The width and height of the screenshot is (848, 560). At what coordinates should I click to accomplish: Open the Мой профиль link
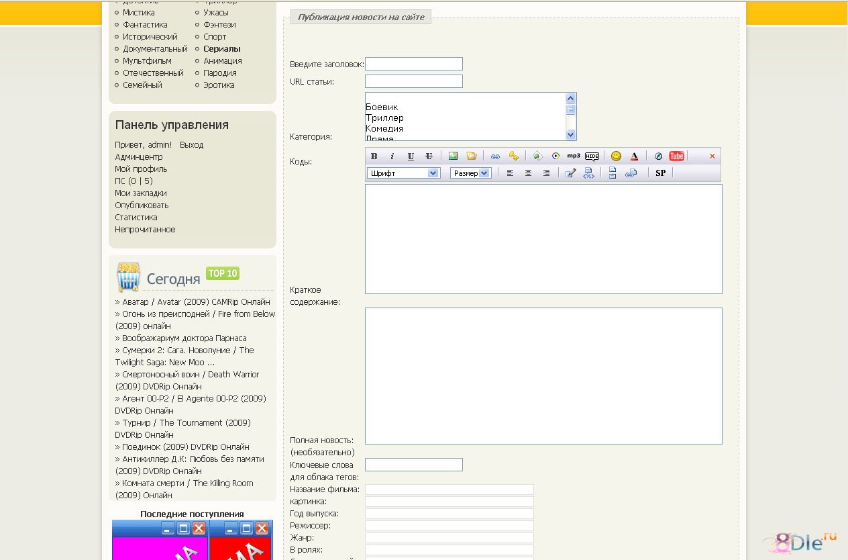pos(141,169)
